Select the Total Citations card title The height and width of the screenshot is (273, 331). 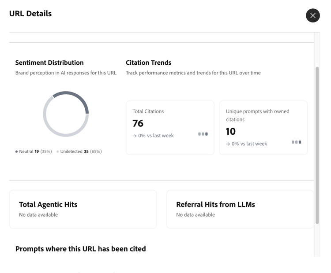click(148, 111)
